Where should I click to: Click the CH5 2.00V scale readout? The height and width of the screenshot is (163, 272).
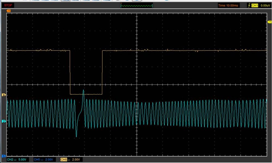pos(50,160)
